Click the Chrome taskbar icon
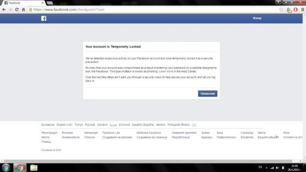This screenshot has width=306, height=172. pyautogui.click(x=20, y=168)
